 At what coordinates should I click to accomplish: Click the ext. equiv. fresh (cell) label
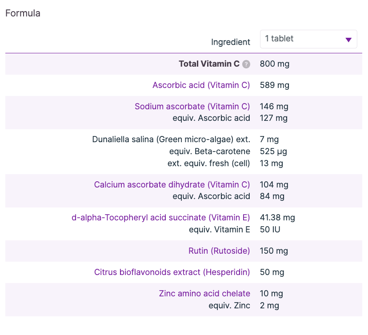point(208,164)
